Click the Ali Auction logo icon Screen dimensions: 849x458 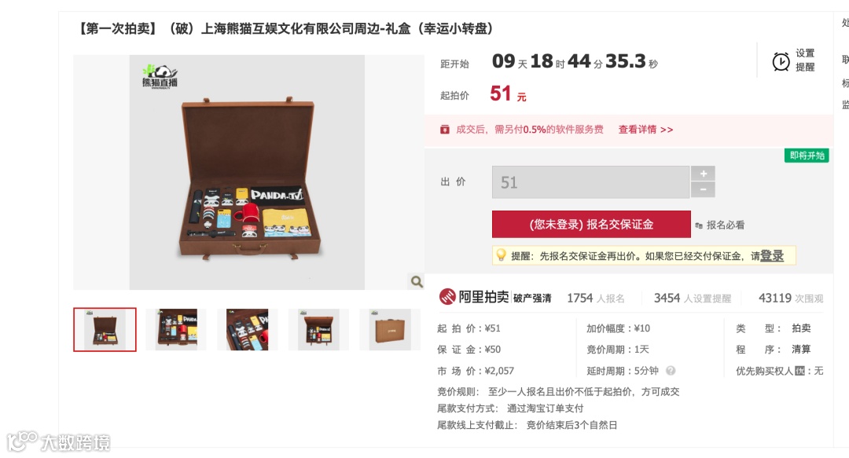[447, 297]
